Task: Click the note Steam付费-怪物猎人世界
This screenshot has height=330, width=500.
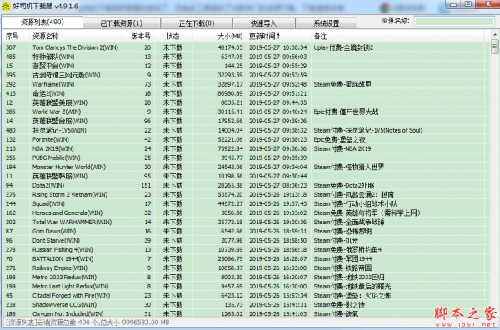Action: (x=349, y=167)
